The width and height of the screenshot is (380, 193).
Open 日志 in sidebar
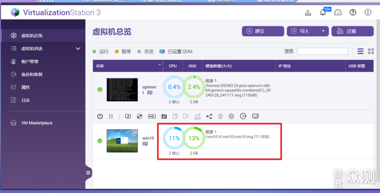coord(43,100)
